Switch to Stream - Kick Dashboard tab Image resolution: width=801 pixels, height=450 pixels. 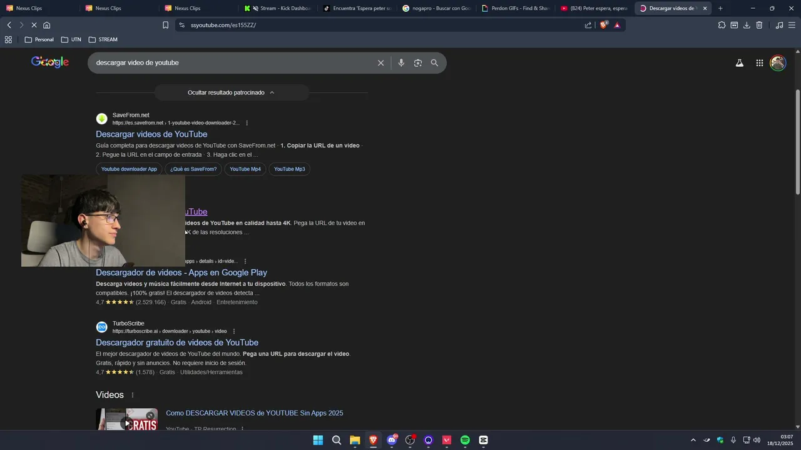click(x=278, y=8)
